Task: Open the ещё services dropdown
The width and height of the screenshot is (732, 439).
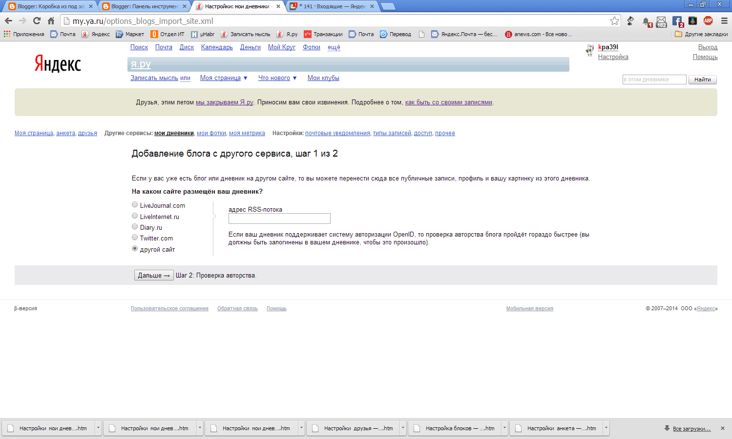Action: point(334,47)
